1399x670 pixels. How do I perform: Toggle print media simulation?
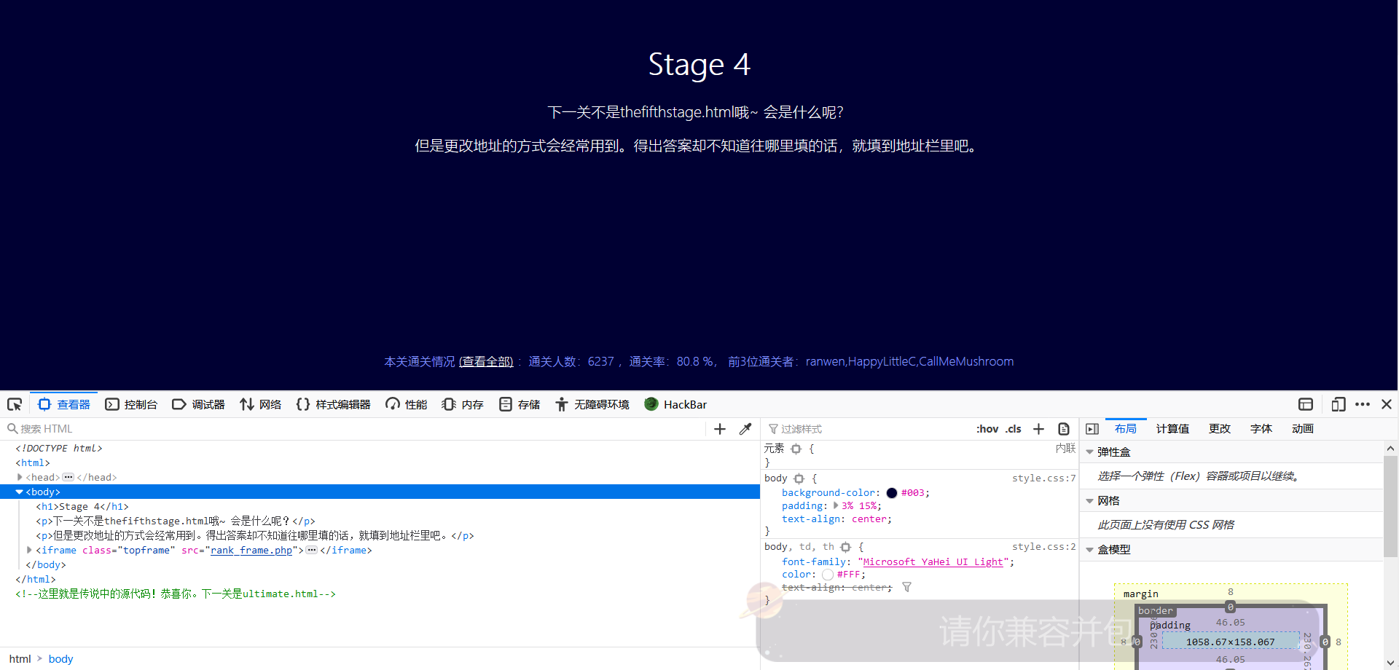coord(1063,428)
